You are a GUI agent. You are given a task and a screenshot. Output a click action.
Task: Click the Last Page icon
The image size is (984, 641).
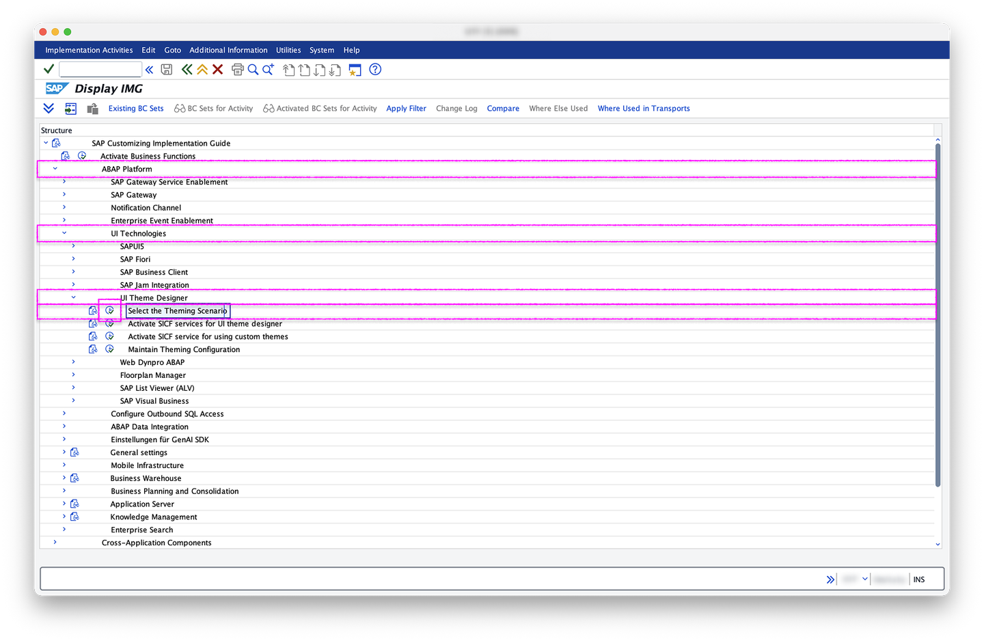coord(335,70)
